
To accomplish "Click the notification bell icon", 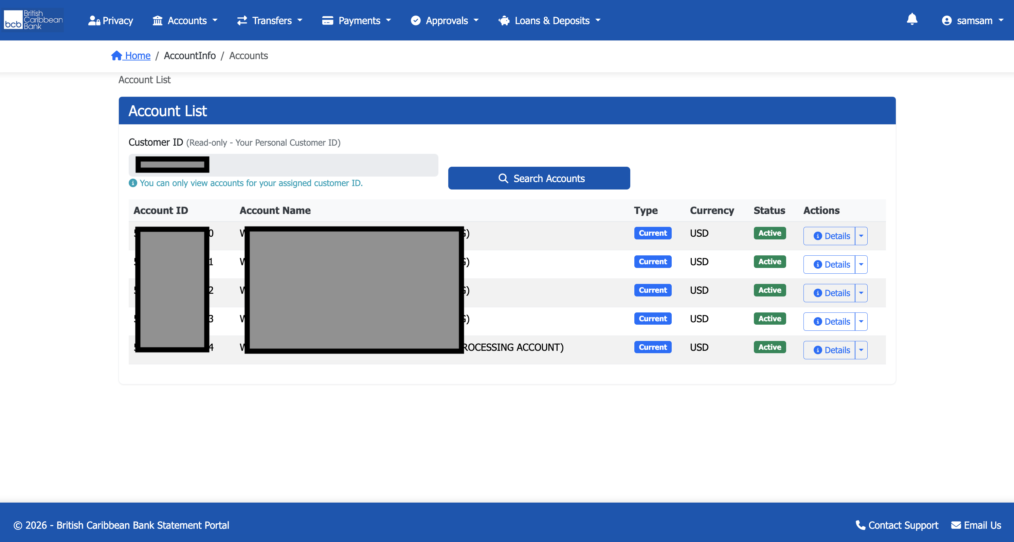I will [x=912, y=20].
